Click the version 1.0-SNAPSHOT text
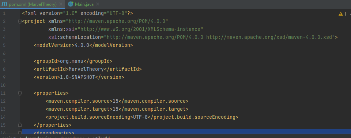 pyautogui.click(x=78, y=77)
